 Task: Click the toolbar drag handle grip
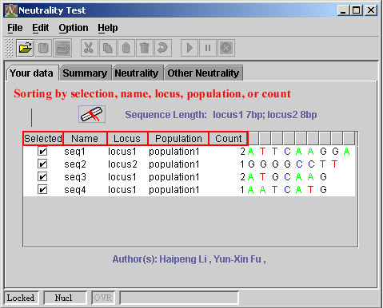point(9,48)
